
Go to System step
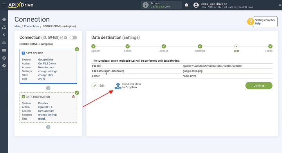93,46
